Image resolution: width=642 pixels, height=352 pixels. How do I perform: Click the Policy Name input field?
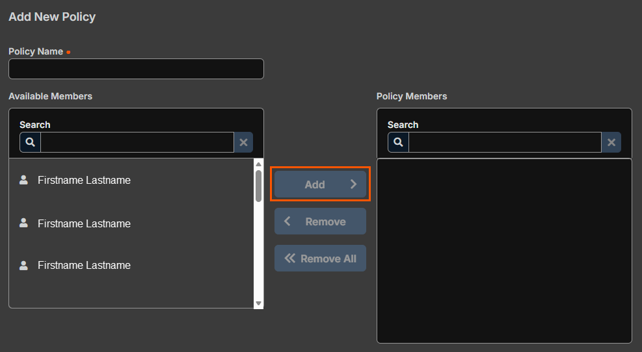136,69
